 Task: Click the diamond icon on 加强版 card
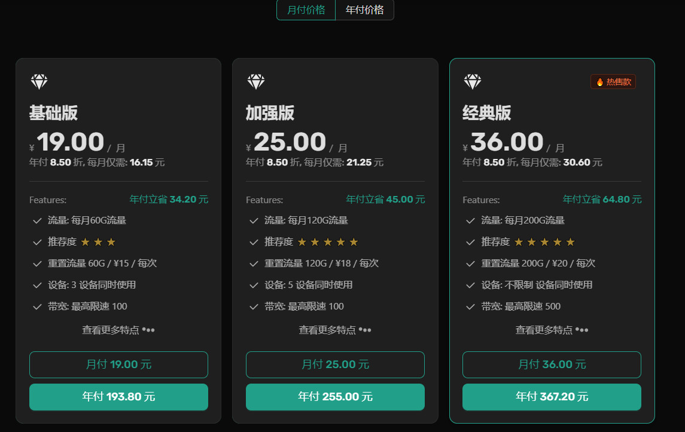pyautogui.click(x=257, y=81)
